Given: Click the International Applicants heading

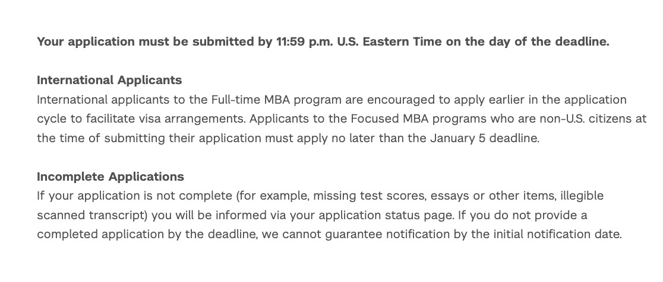Looking at the screenshot, I should [109, 80].
